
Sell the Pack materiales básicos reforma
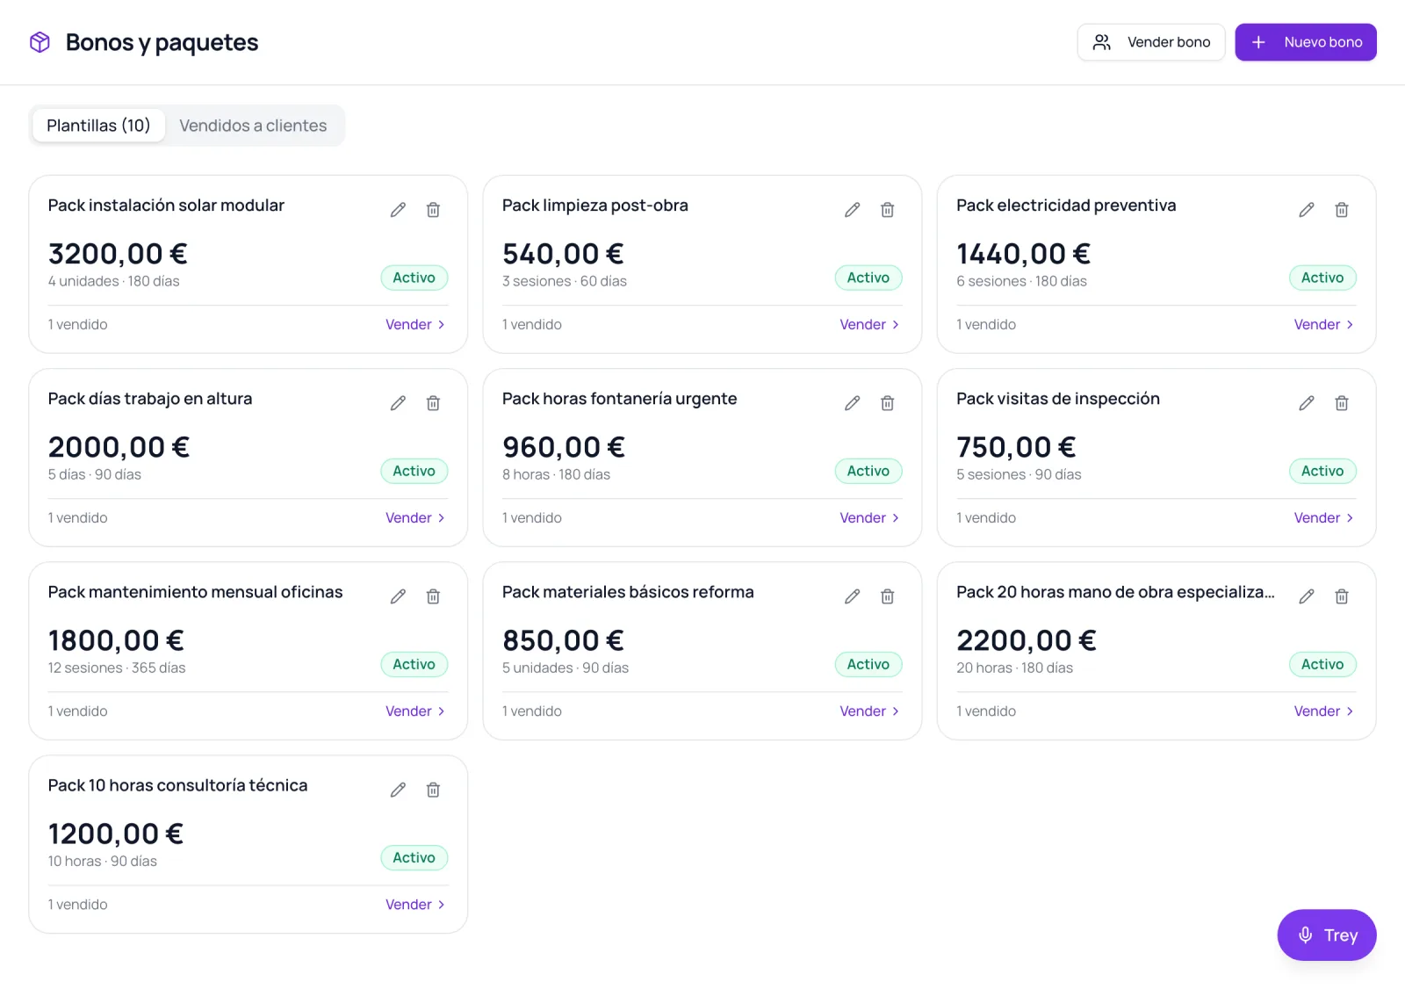point(869,711)
